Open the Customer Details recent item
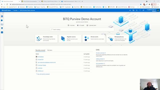This screenshot has width=160, height=90. coord(42,65)
